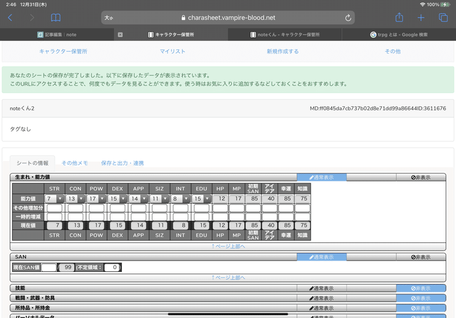Set 所持品・所持金 section to 非表示
Screen dimensions: 456x318
421,308
